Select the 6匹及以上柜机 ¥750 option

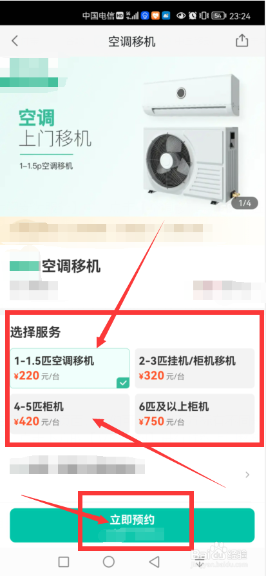click(195, 413)
